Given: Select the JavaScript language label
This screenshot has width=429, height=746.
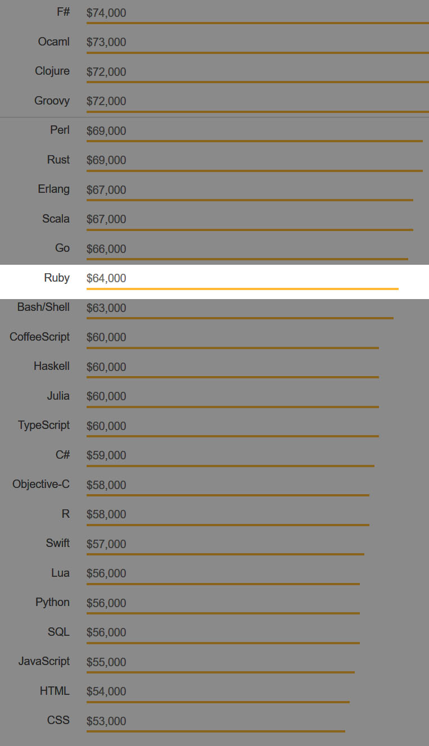Looking at the screenshot, I should pos(44,661).
